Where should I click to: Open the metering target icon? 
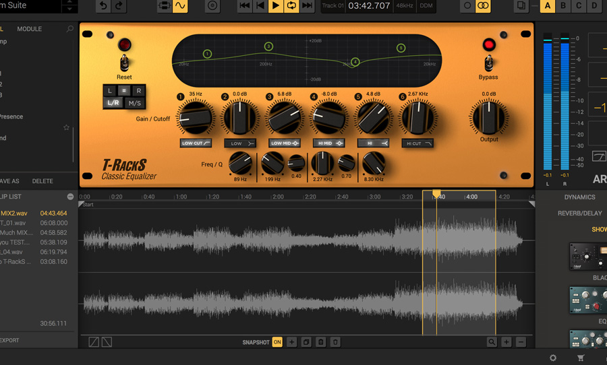click(x=212, y=6)
